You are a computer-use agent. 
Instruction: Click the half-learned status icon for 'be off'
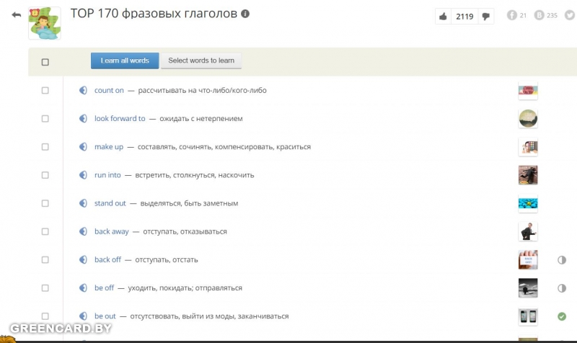(562, 288)
